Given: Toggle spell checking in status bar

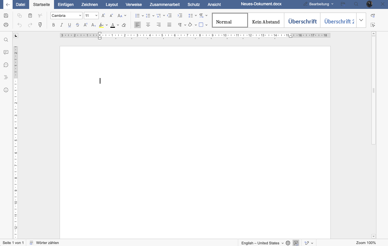Looking at the screenshot, I should 296,243.
